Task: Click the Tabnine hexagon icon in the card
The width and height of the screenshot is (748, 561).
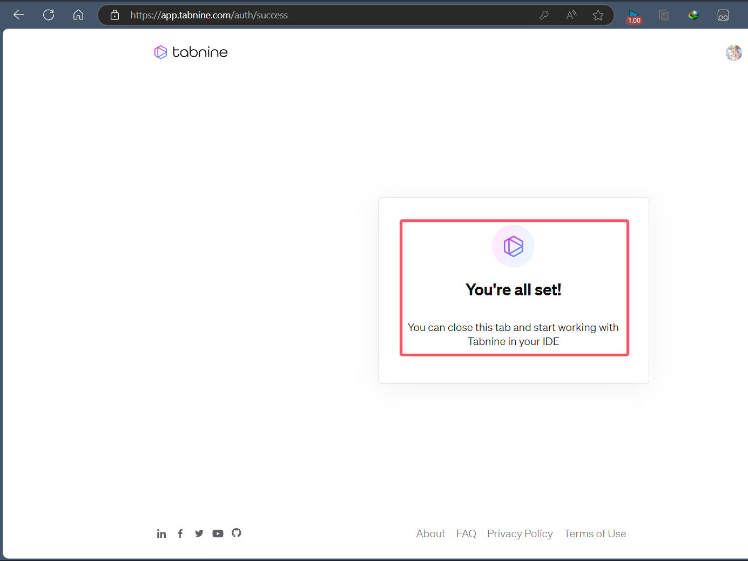Action: (514, 246)
